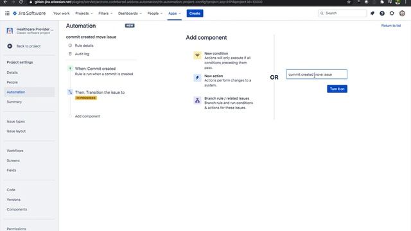This screenshot has height=231, width=411.
Task: Expand the Projects dropdown
Action: click(84, 13)
